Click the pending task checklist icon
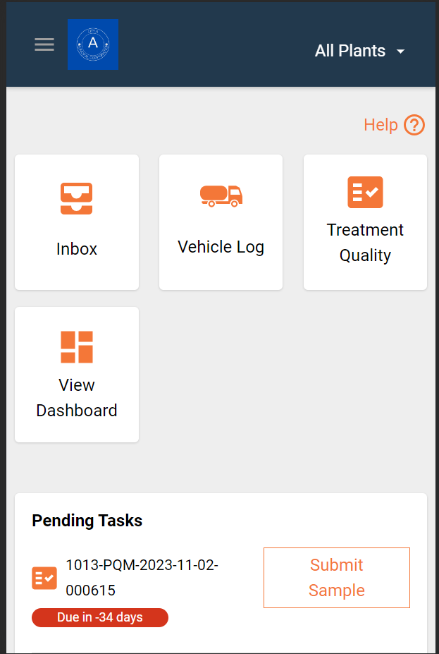The image size is (439, 654). point(44,578)
